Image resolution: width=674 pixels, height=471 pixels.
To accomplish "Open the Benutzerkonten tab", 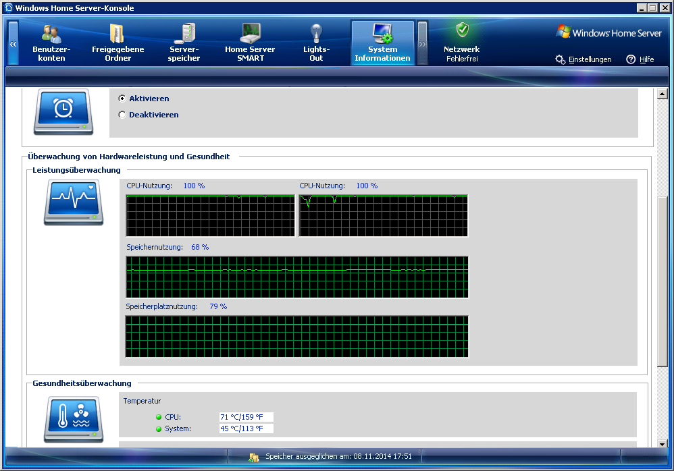I will tap(51, 43).
